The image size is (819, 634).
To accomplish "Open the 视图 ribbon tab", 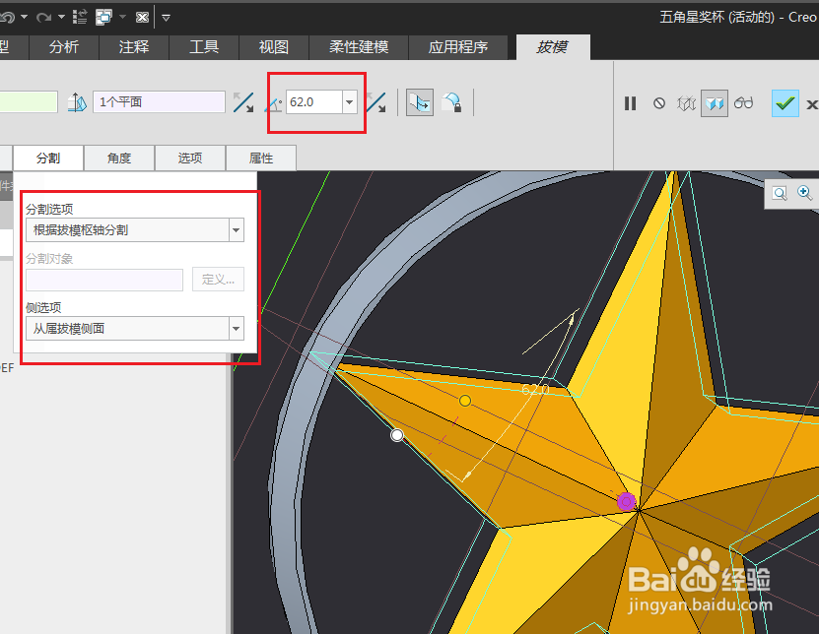I will 274,47.
